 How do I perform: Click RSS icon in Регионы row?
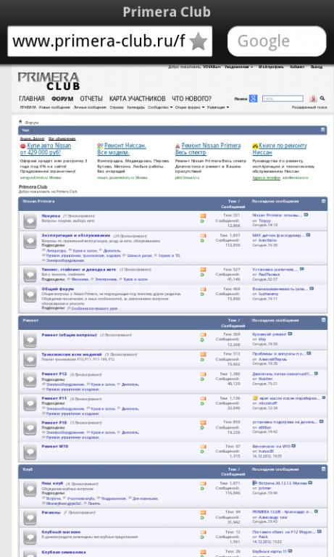(x=203, y=513)
